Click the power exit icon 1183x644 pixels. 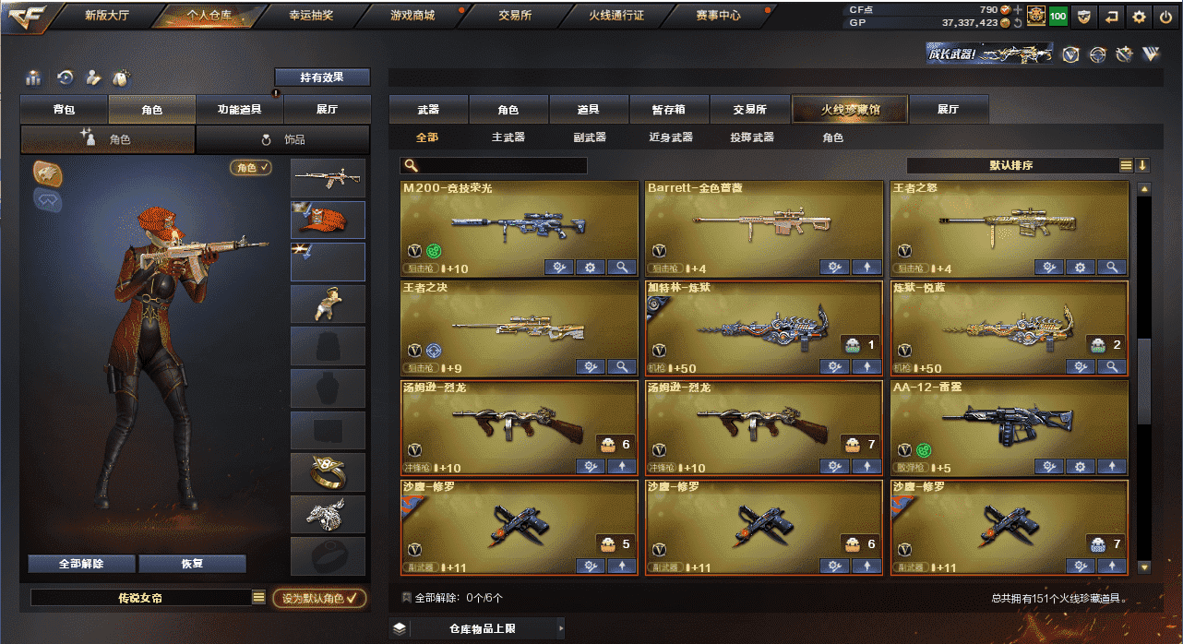coord(1165,16)
